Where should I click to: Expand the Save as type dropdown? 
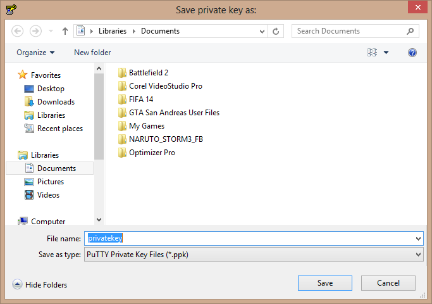[x=418, y=255]
